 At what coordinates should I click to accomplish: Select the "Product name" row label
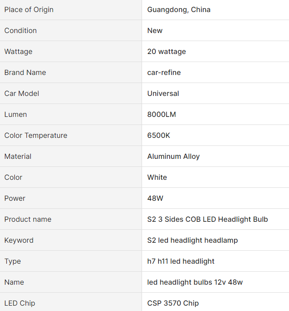click(x=28, y=219)
